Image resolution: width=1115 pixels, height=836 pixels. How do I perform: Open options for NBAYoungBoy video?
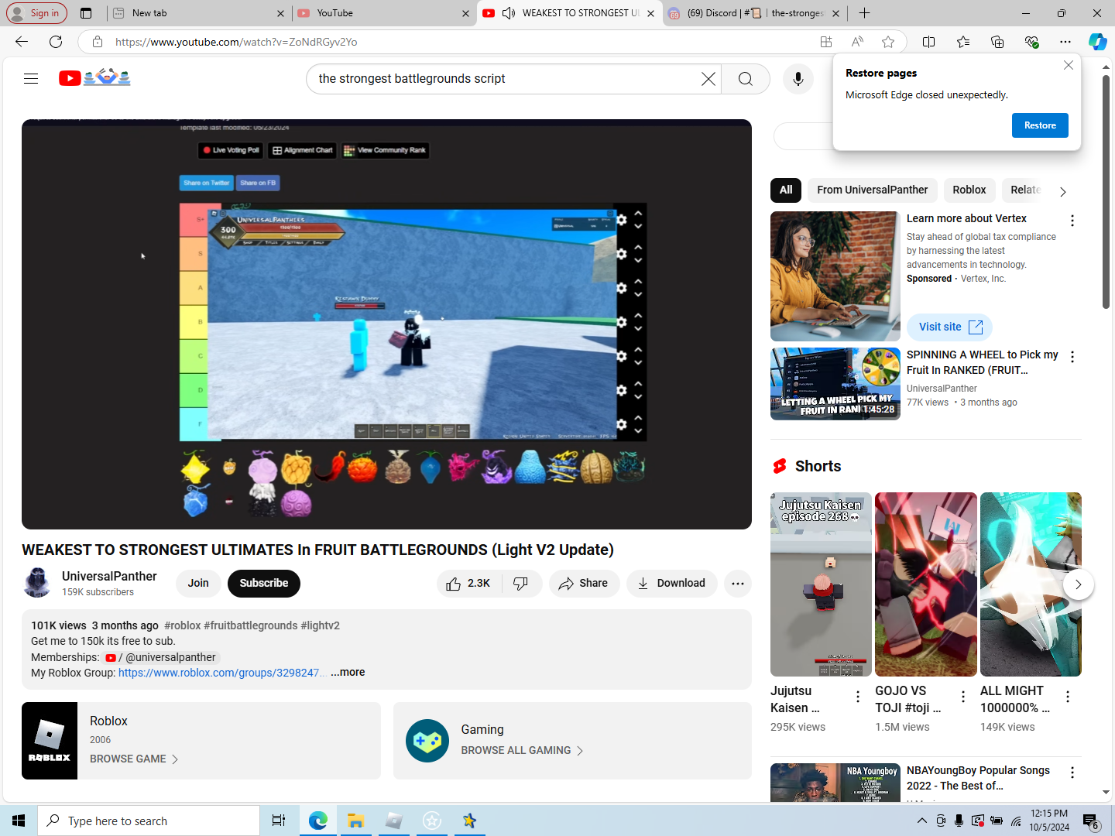(1072, 773)
